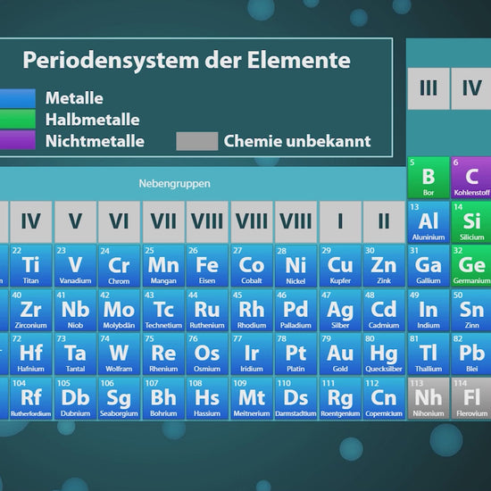Click the B Bor element tile

click(429, 178)
